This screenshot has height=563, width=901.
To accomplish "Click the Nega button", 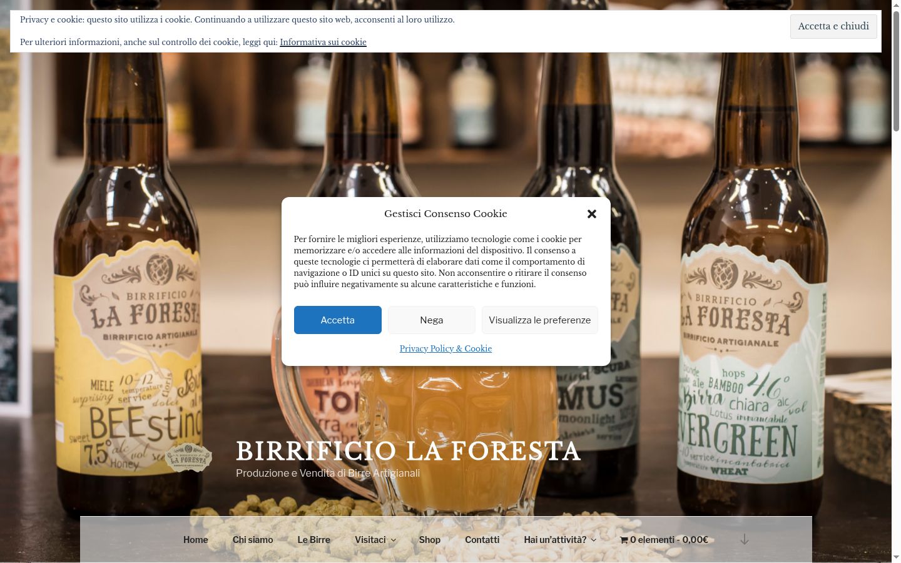I will [432, 320].
